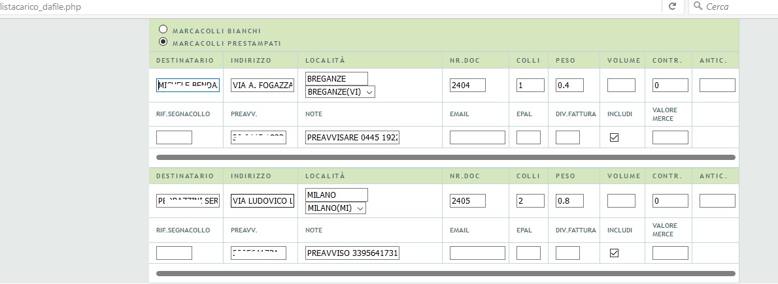Click the VIA A. FOGAZZA address field
The height and width of the screenshot is (284, 778).
click(262, 86)
